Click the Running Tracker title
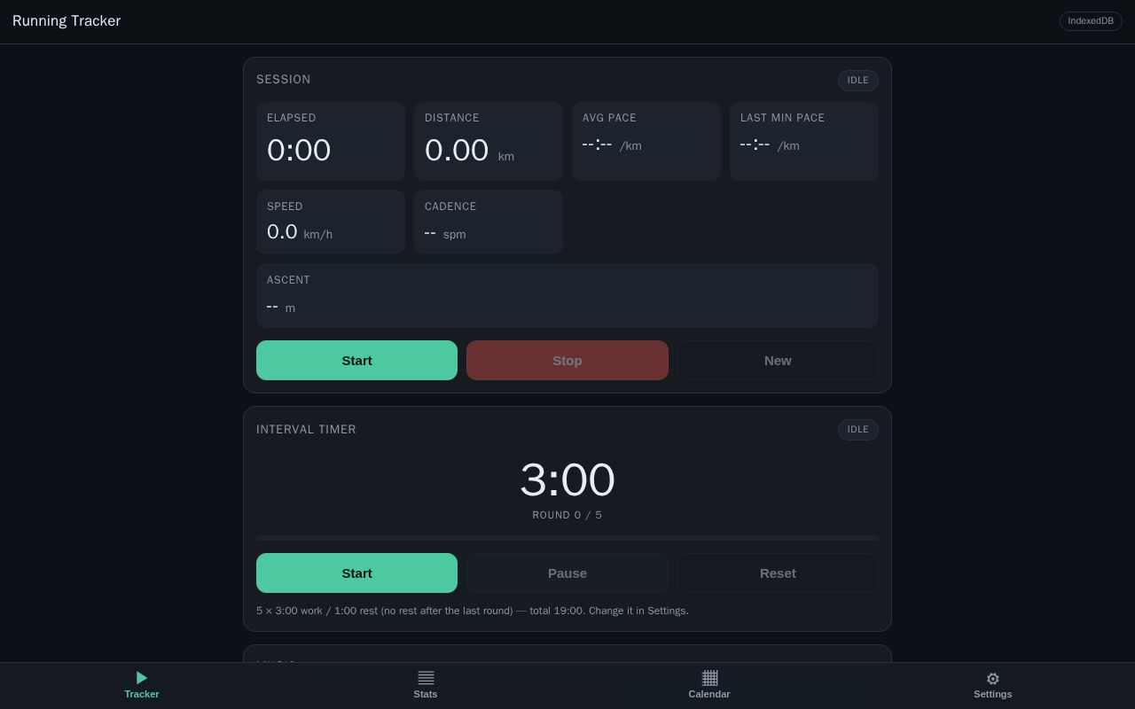The image size is (1135, 709). coord(67,21)
